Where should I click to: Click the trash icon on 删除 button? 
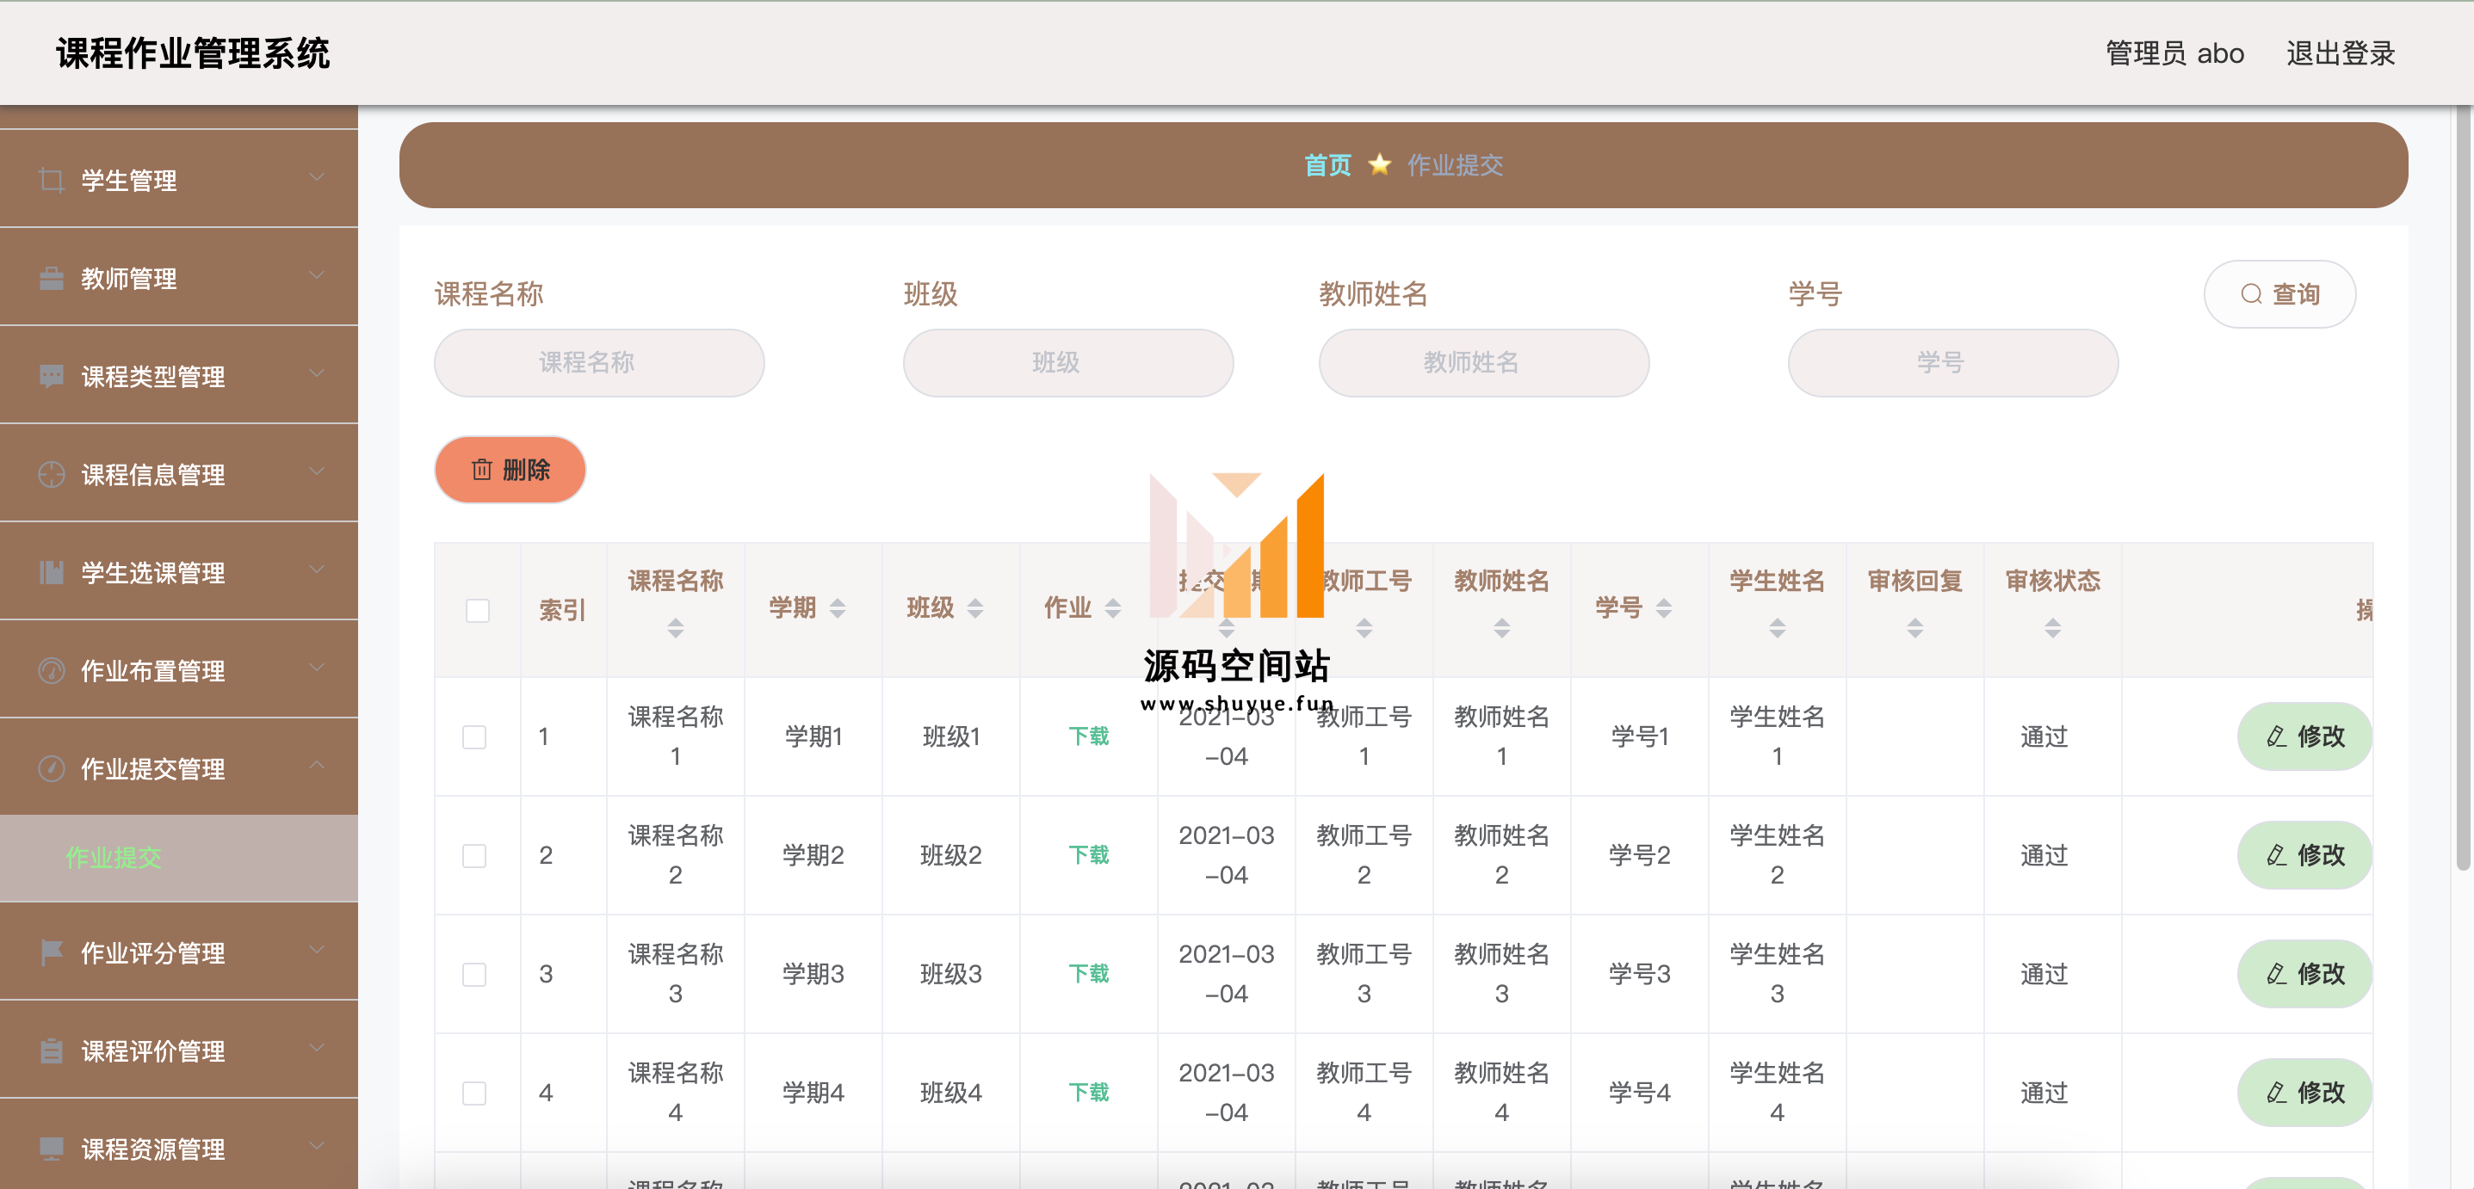point(481,469)
